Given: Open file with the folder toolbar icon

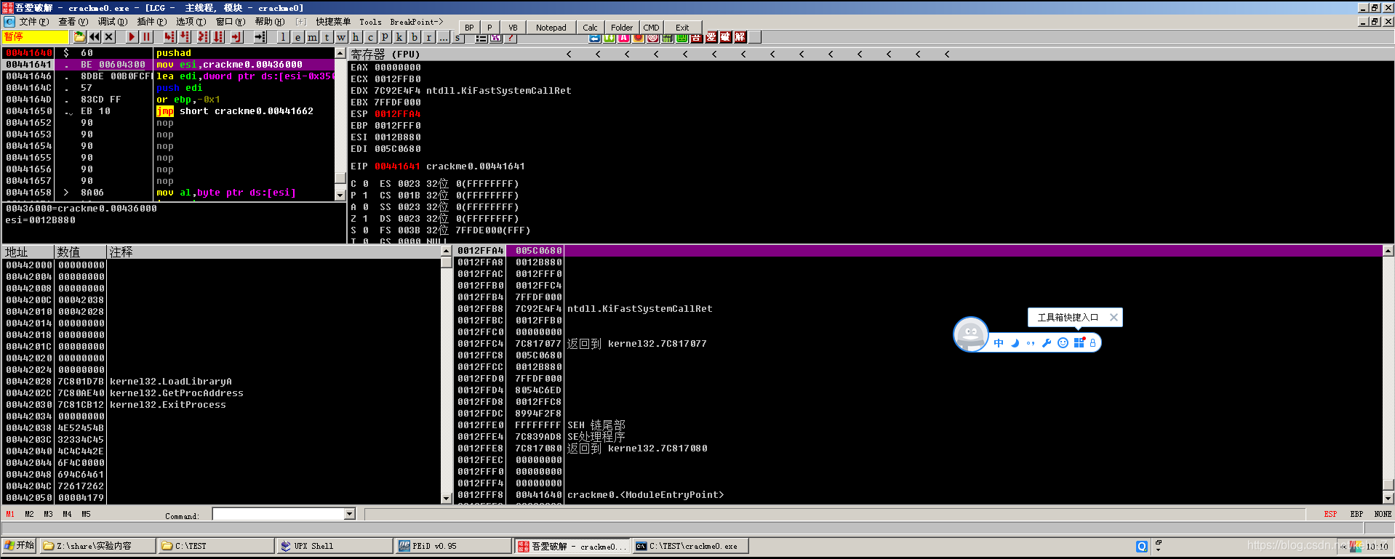Looking at the screenshot, I should pyautogui.click(x=79, y=37).
